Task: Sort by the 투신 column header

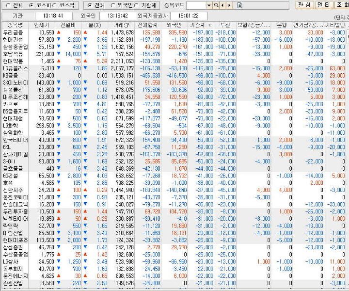Action: [225, 25]
